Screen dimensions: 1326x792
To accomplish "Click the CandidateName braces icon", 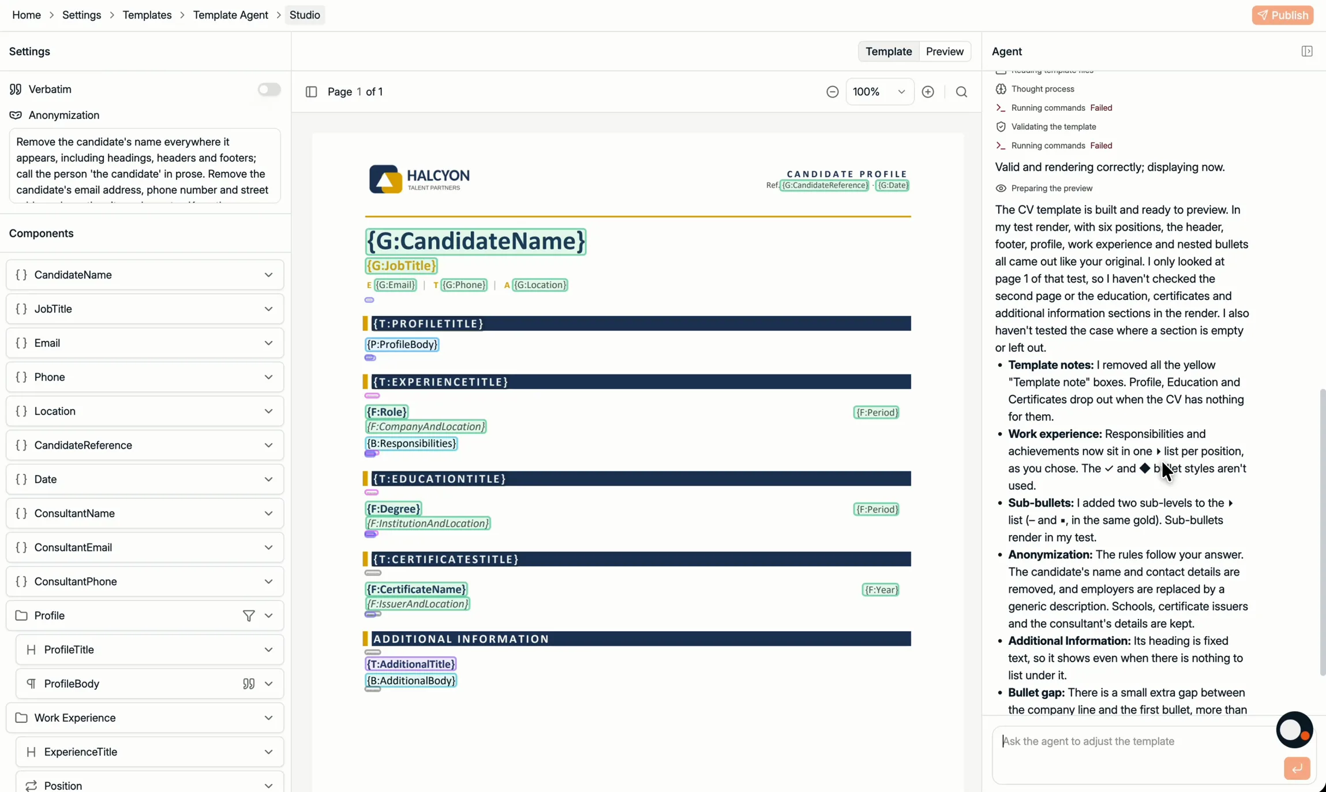I will (x=21, y=275).
